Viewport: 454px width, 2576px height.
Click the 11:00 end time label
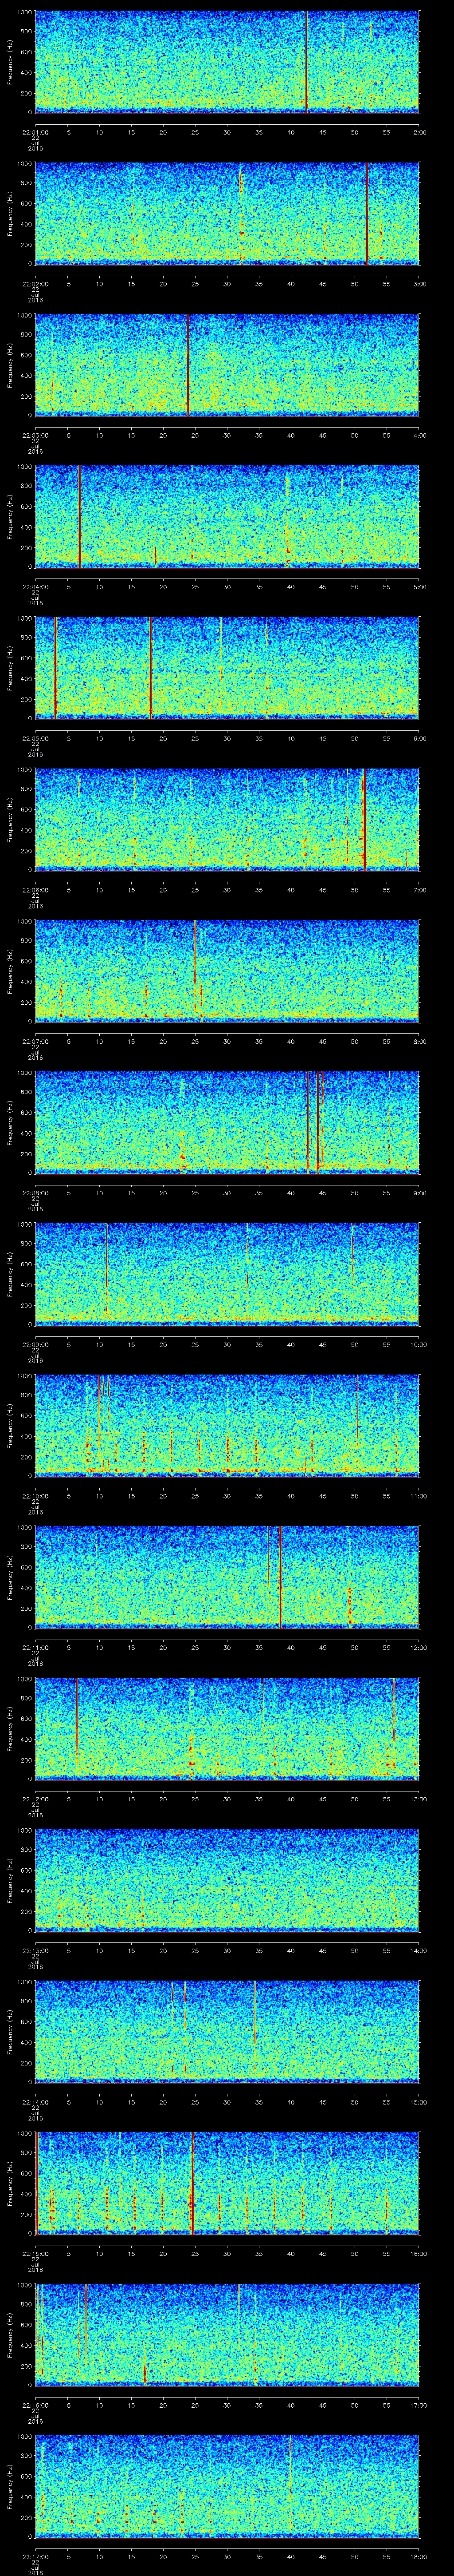(419, 1495)
